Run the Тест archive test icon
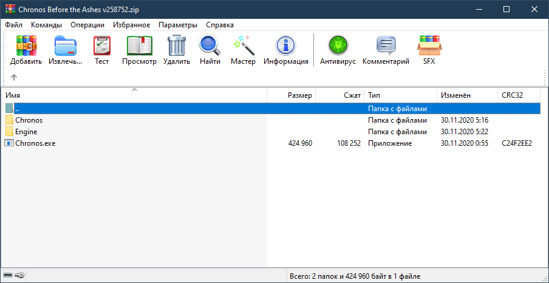Image resolution: width=549 pixels, height=283 pixels. coord(101,46)
